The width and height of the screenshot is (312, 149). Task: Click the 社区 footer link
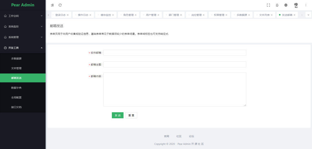pos(179,136)
